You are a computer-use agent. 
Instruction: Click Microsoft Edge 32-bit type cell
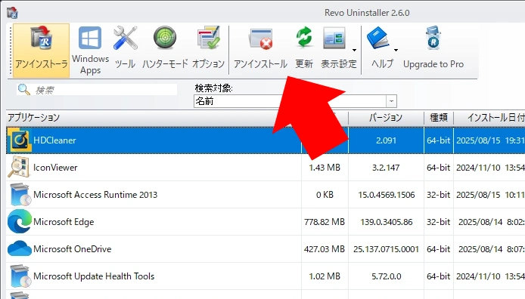[x=439, y=222]
